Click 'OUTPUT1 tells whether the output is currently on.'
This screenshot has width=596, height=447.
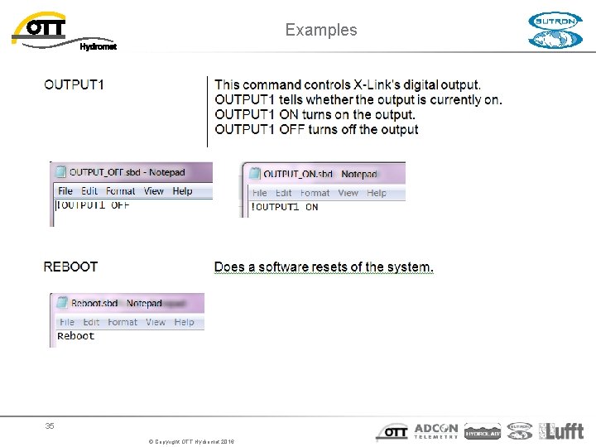coord(358,99)
